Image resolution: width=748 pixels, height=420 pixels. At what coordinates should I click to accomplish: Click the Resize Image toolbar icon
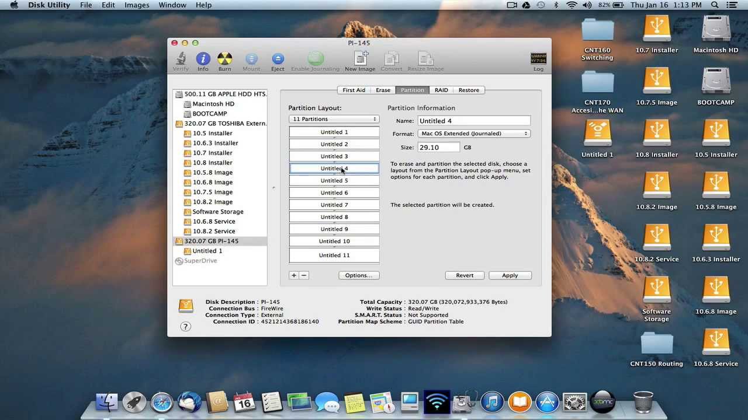click(x=425, y=62)
